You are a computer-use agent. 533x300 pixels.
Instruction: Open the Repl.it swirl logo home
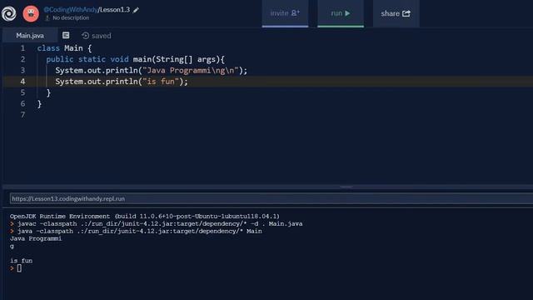point(8,13)
